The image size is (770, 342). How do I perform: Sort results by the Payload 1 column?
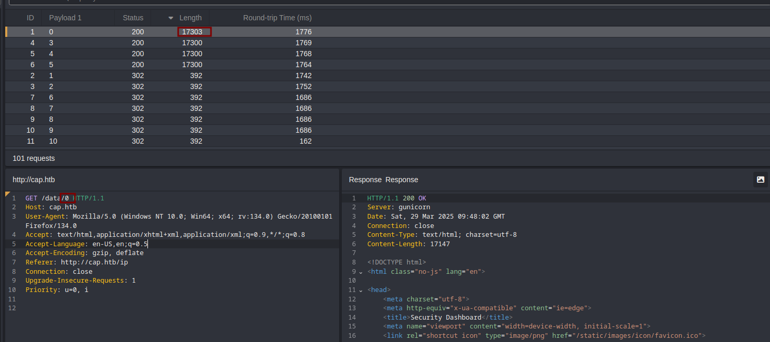pos(65,17)
